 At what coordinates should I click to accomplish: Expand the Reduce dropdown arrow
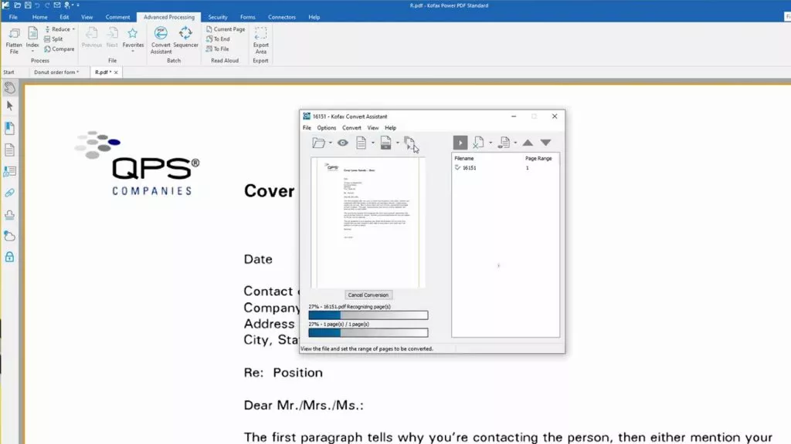pyautogui.click(x=73, y=29)
